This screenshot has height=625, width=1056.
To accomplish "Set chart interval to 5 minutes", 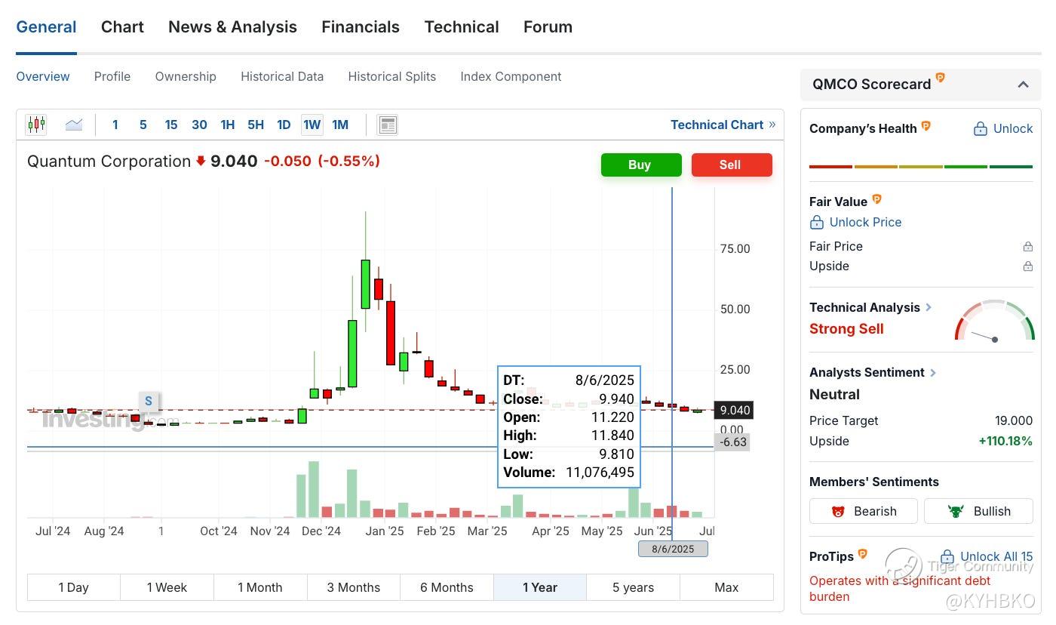I will [x=143, y=125].
